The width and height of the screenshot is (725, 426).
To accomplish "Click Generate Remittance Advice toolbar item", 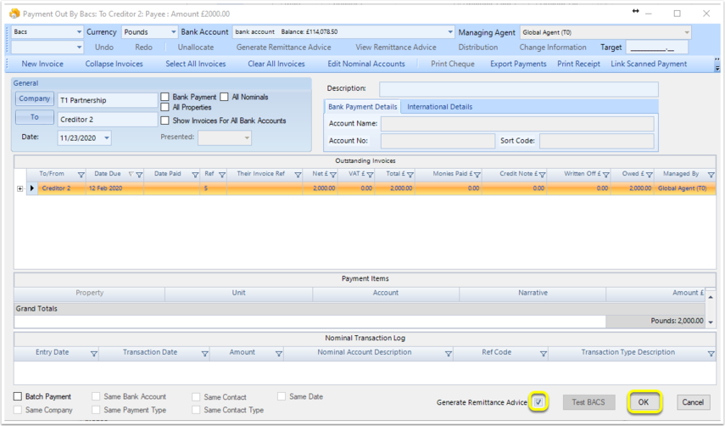I will pos(283,48).
